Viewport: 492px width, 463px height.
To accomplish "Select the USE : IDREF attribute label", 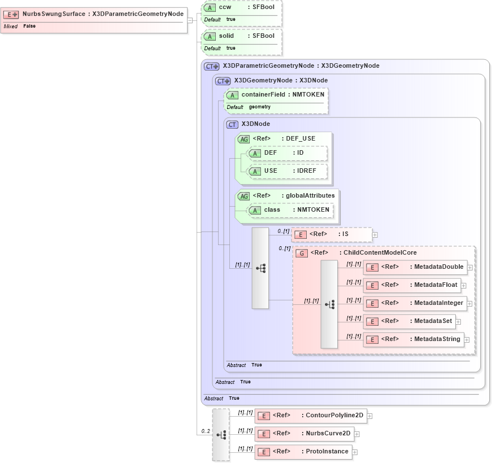I will [x=290, y=171].
